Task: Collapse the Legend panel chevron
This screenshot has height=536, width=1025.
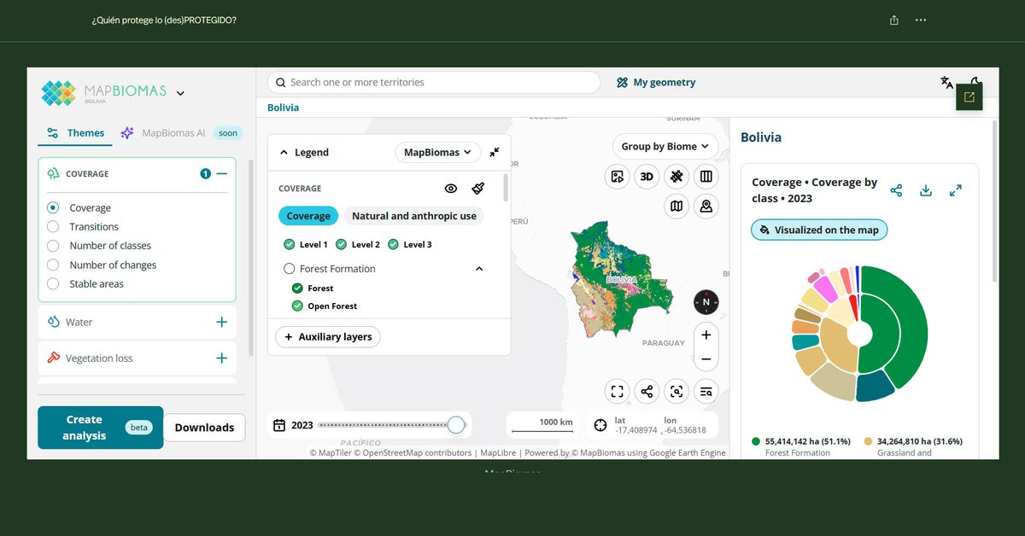Action: point(284,153)
